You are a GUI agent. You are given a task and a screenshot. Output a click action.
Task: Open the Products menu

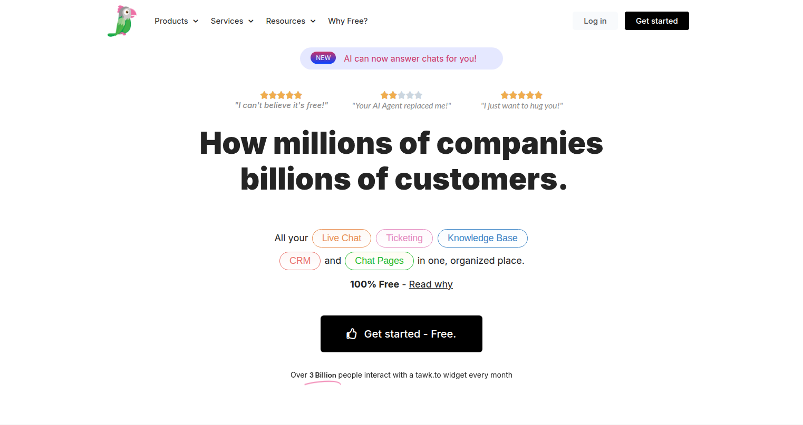[x=171, y=21]
